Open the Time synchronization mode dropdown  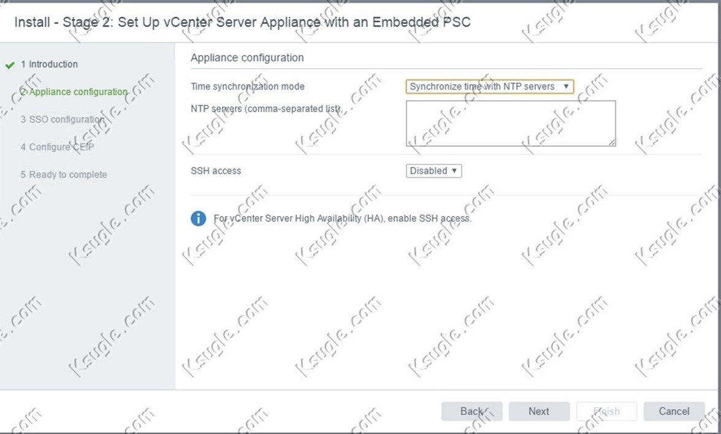(490, 86)
